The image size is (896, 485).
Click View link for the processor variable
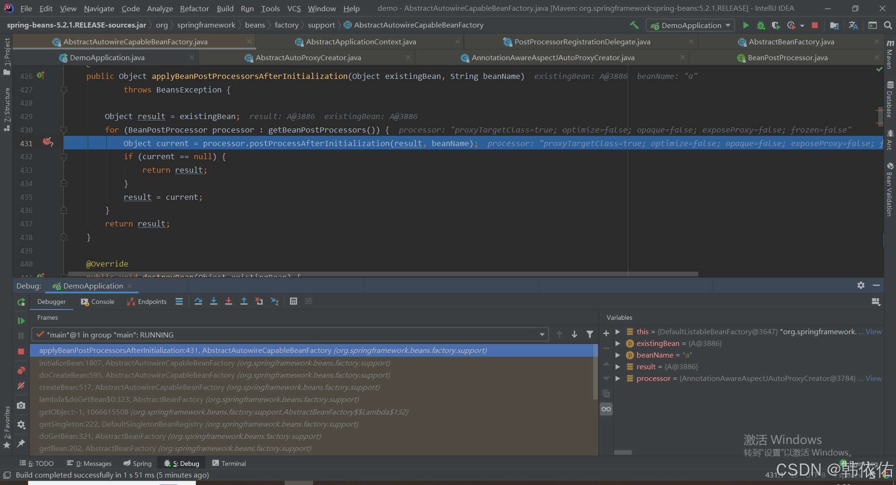(874, 379)
